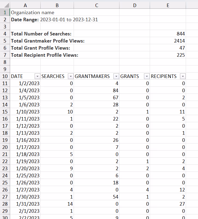Click the Select All corner triangle
The height and width of the screenshot is (219, 198).
7,5
